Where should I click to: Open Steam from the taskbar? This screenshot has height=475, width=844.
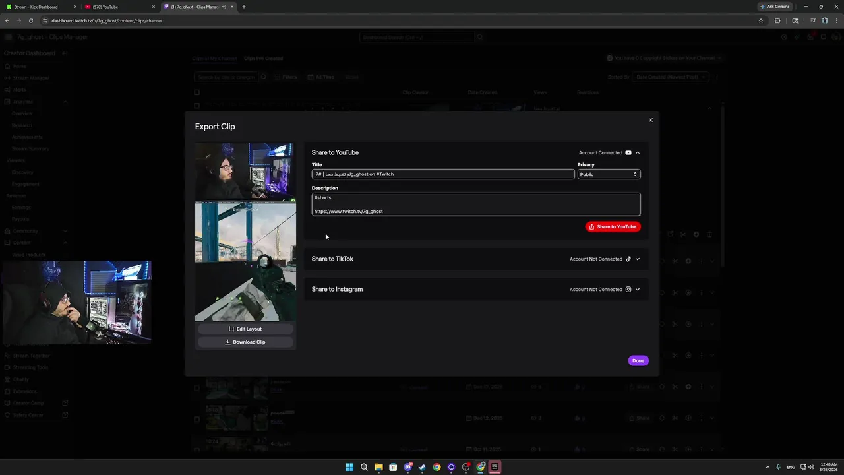coord(422,467)
